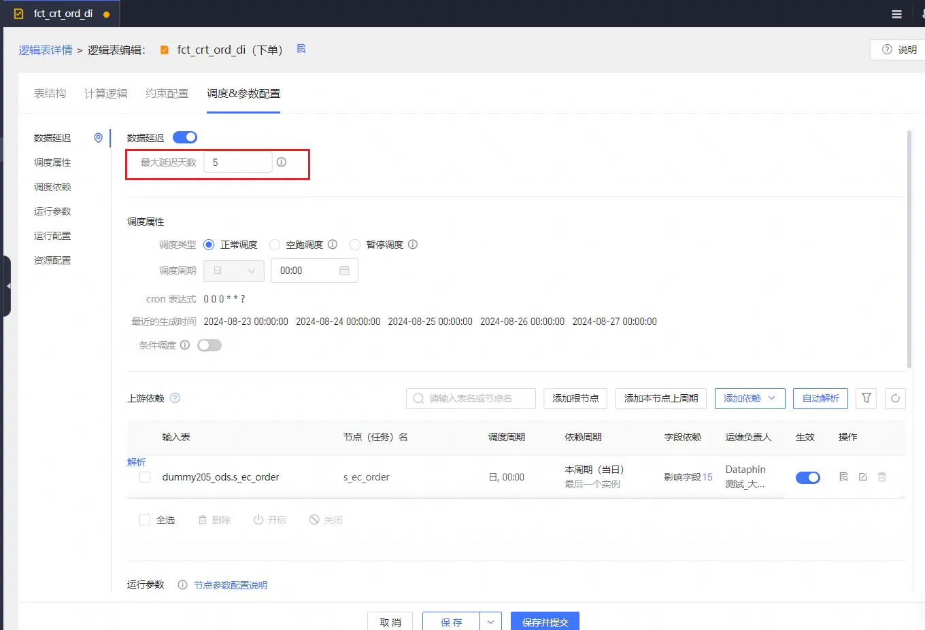Focus the 00:00 time input field
Image resolution: width=925 pixels, height=630 pixels.
click(x=314, y=270)
